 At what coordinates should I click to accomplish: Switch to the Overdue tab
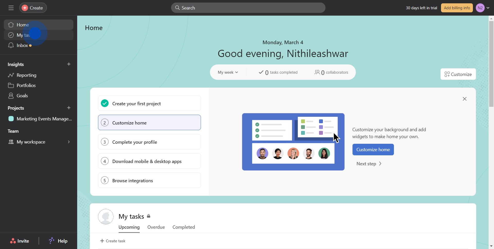(156, 227)
